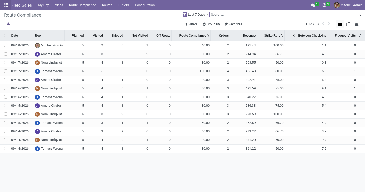Click the funnel icon on the filter tag
Image resolution: width=365 pixels, height=192 pixels.
(185, 15)
